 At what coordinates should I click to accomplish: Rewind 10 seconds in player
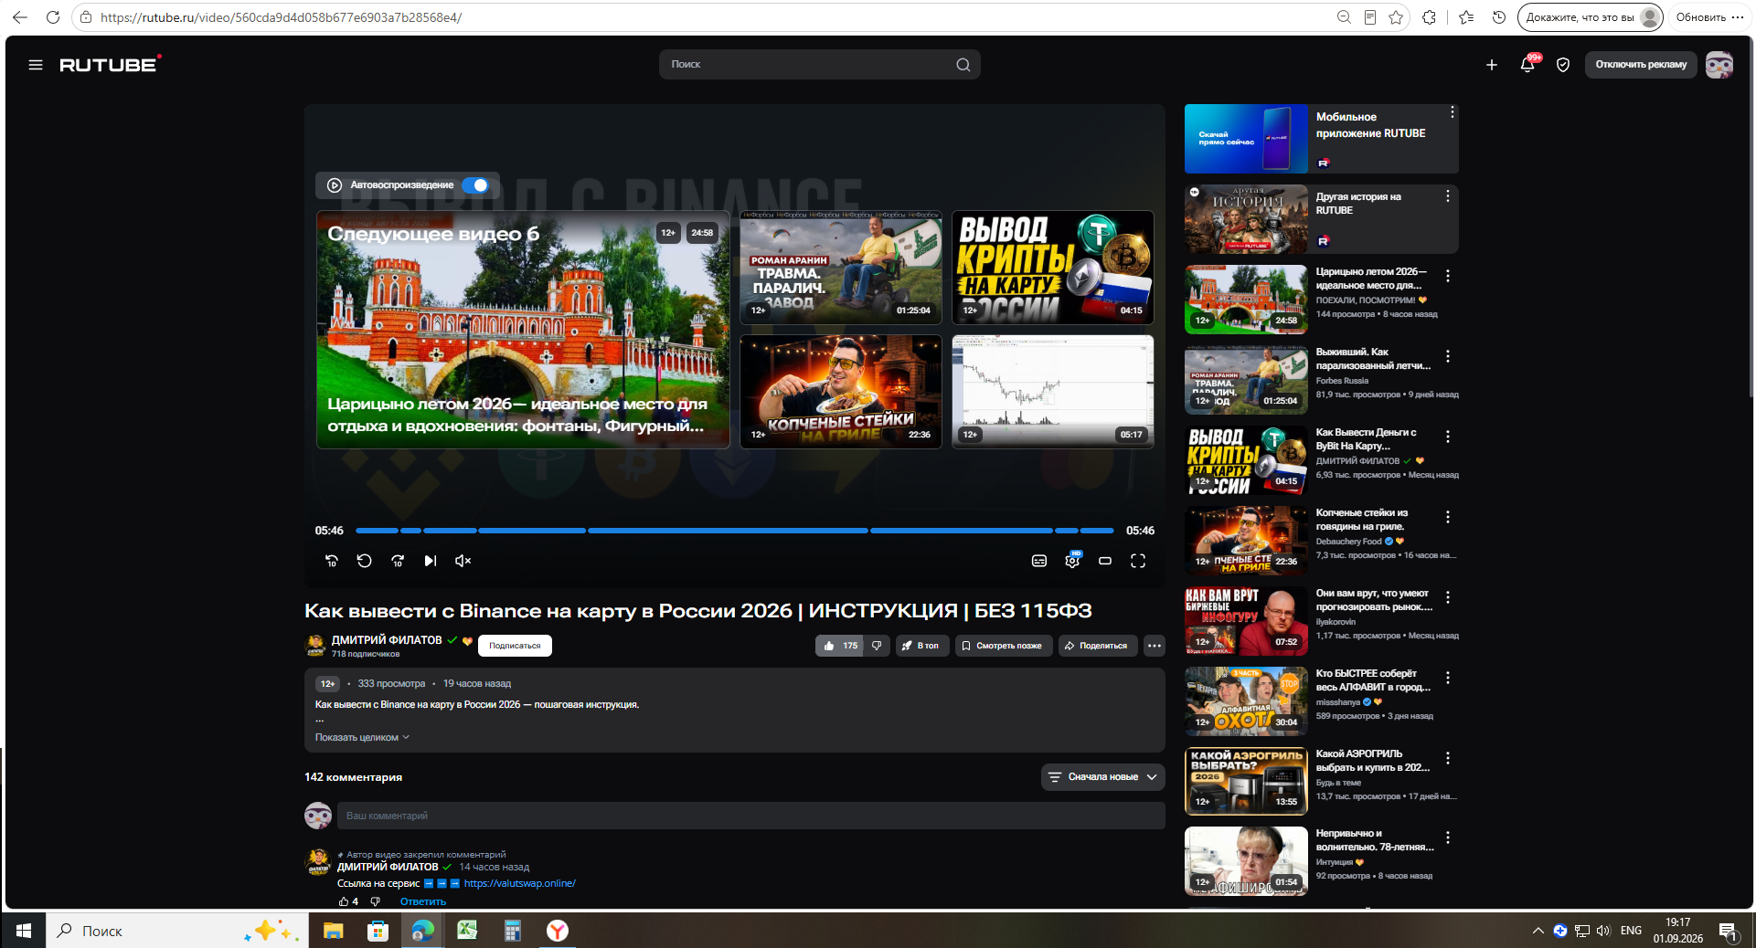click(332, 561)
